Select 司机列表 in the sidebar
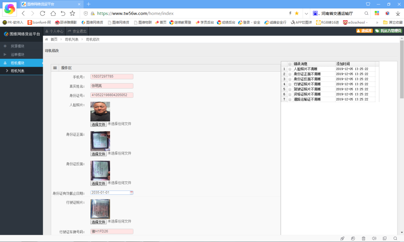404x242 pixels. pos(21,71)
